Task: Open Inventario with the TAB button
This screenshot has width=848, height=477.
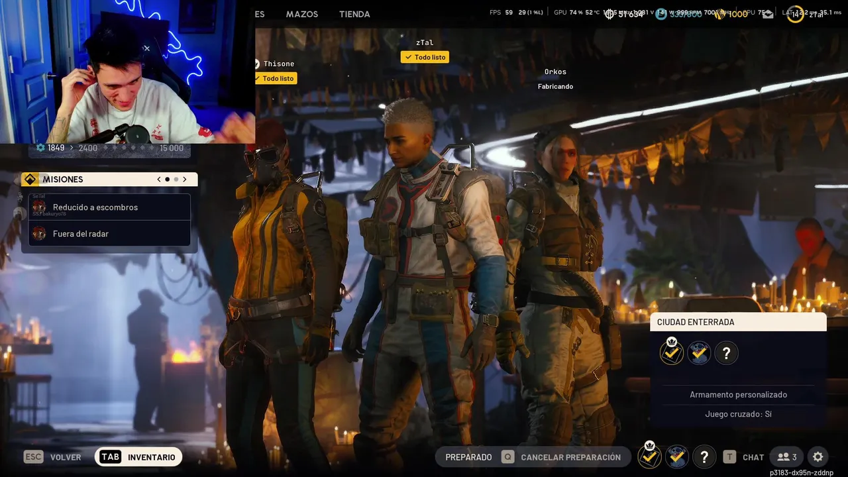Action: 138,457
